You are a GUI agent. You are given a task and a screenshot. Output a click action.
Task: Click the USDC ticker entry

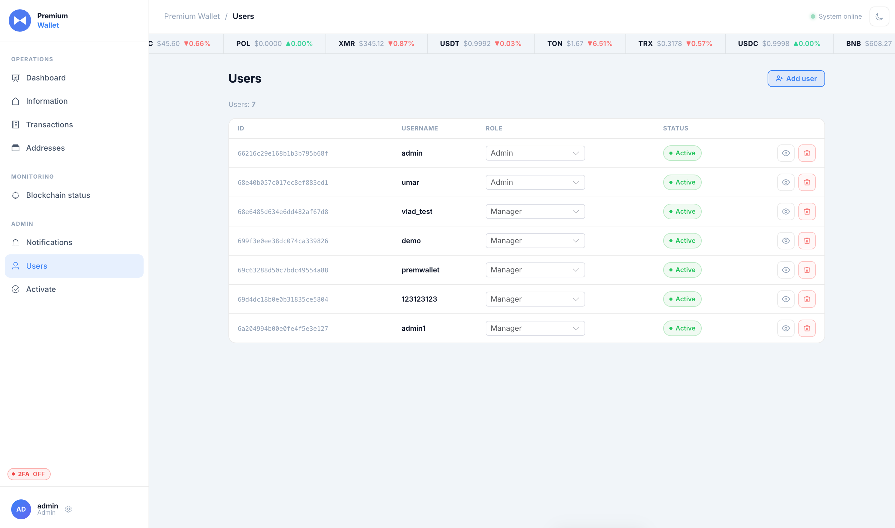779,44
